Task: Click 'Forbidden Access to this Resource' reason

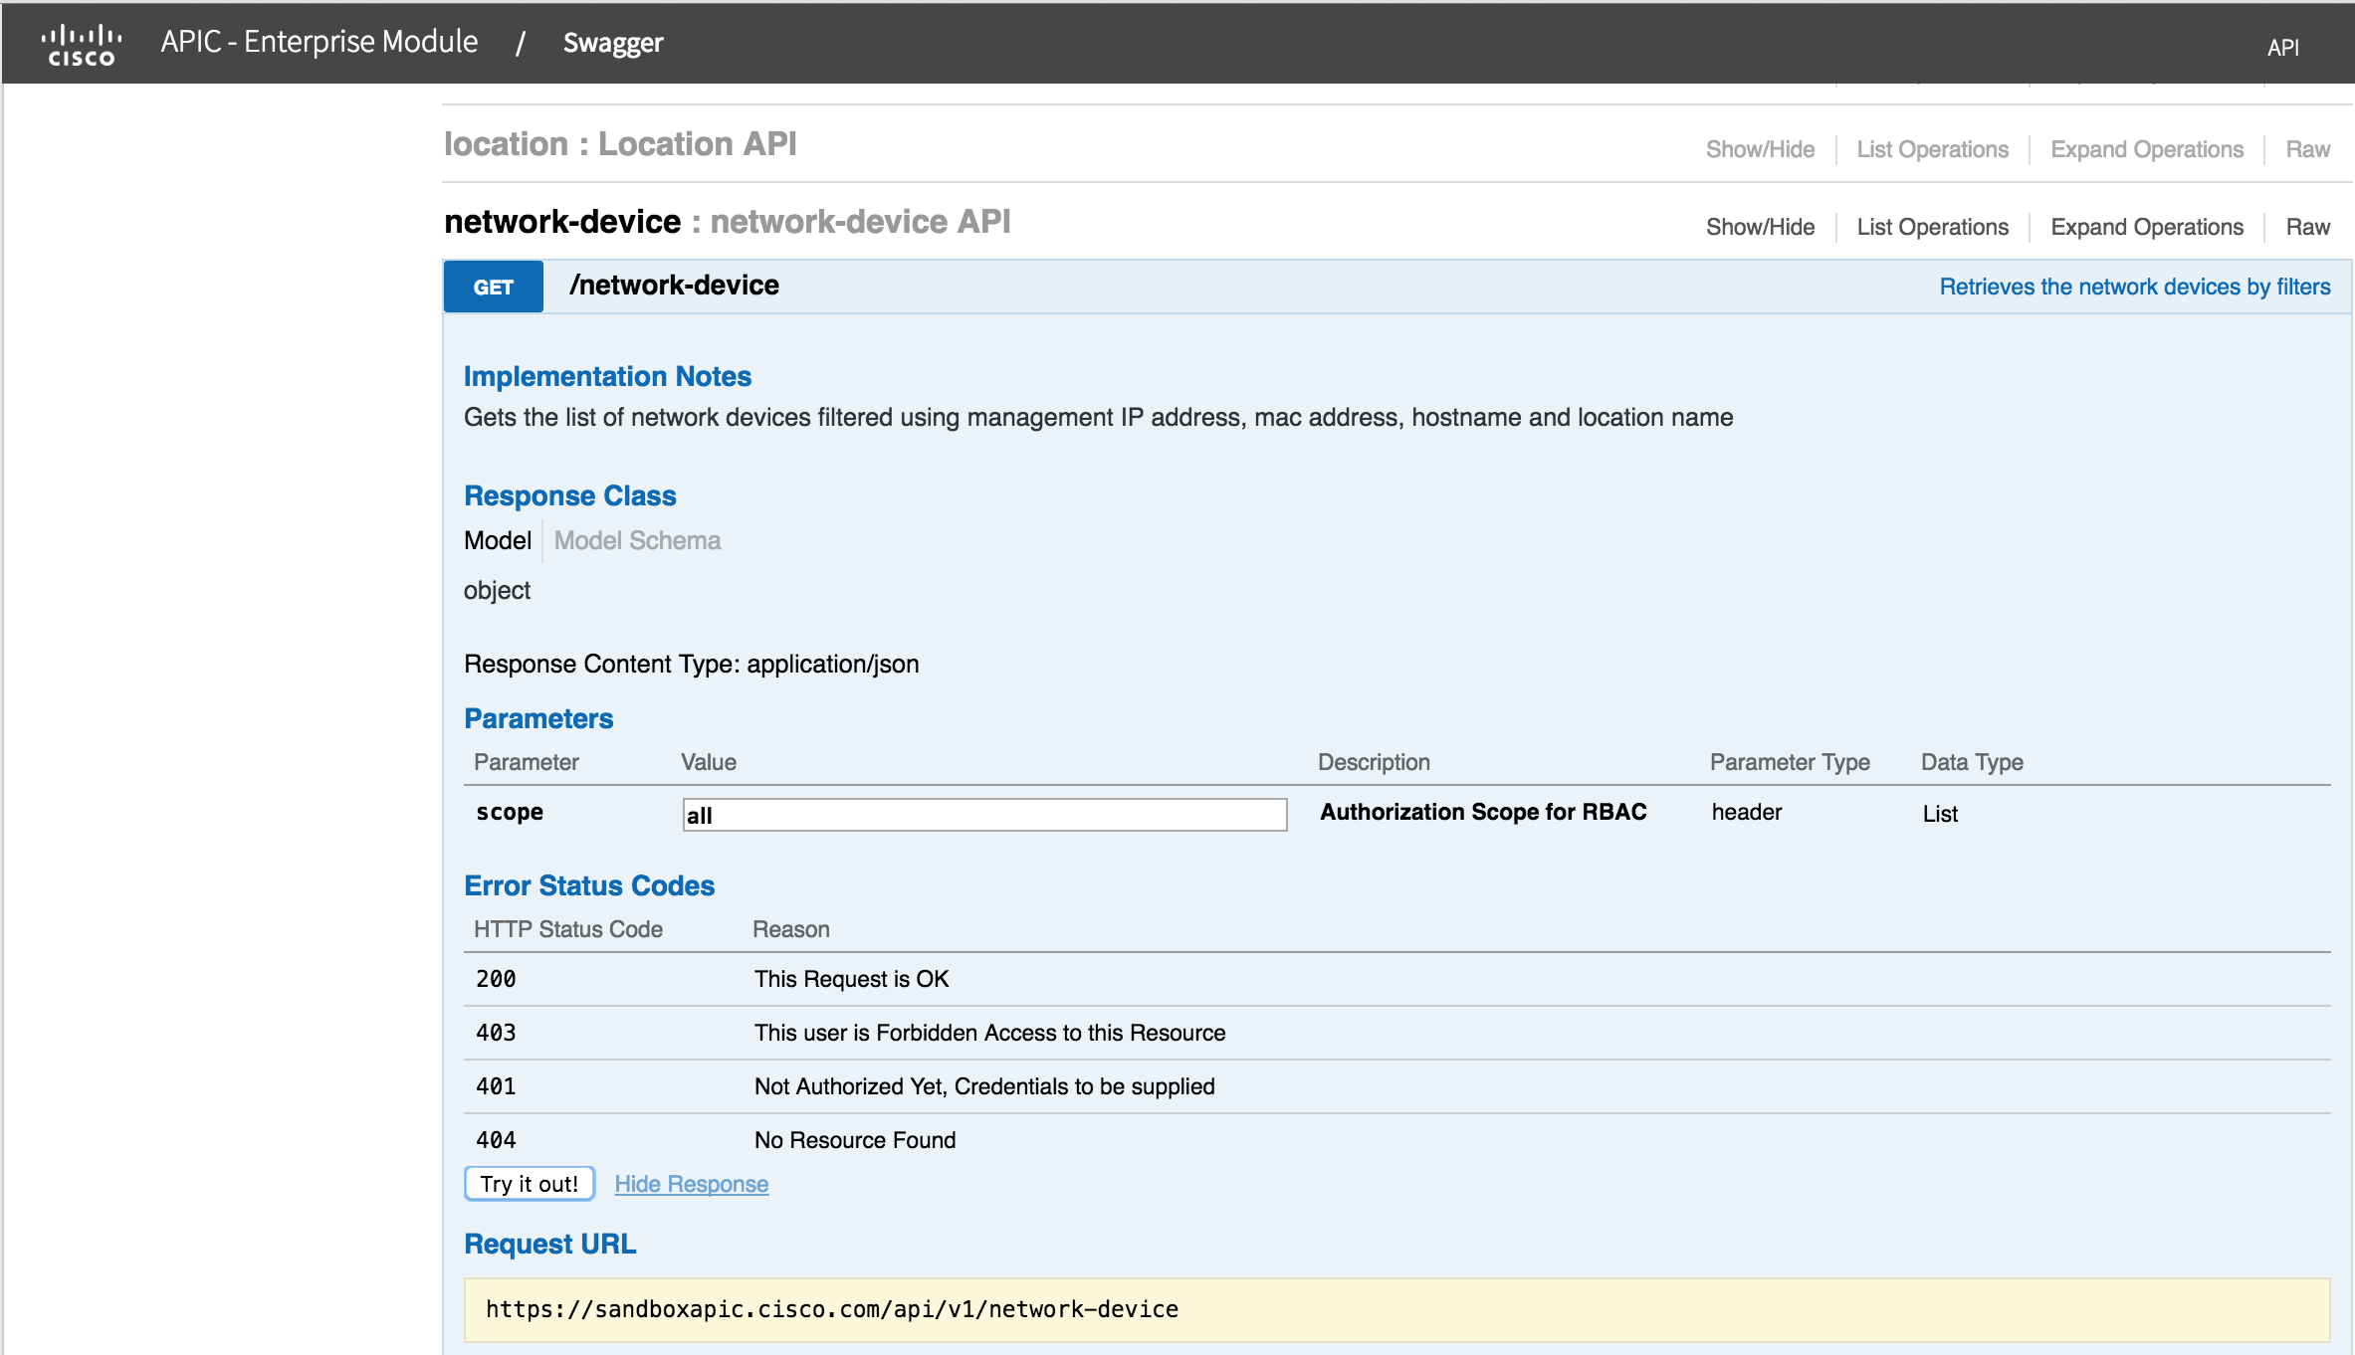Action: pyautogui.click(x=989, y=1033)
